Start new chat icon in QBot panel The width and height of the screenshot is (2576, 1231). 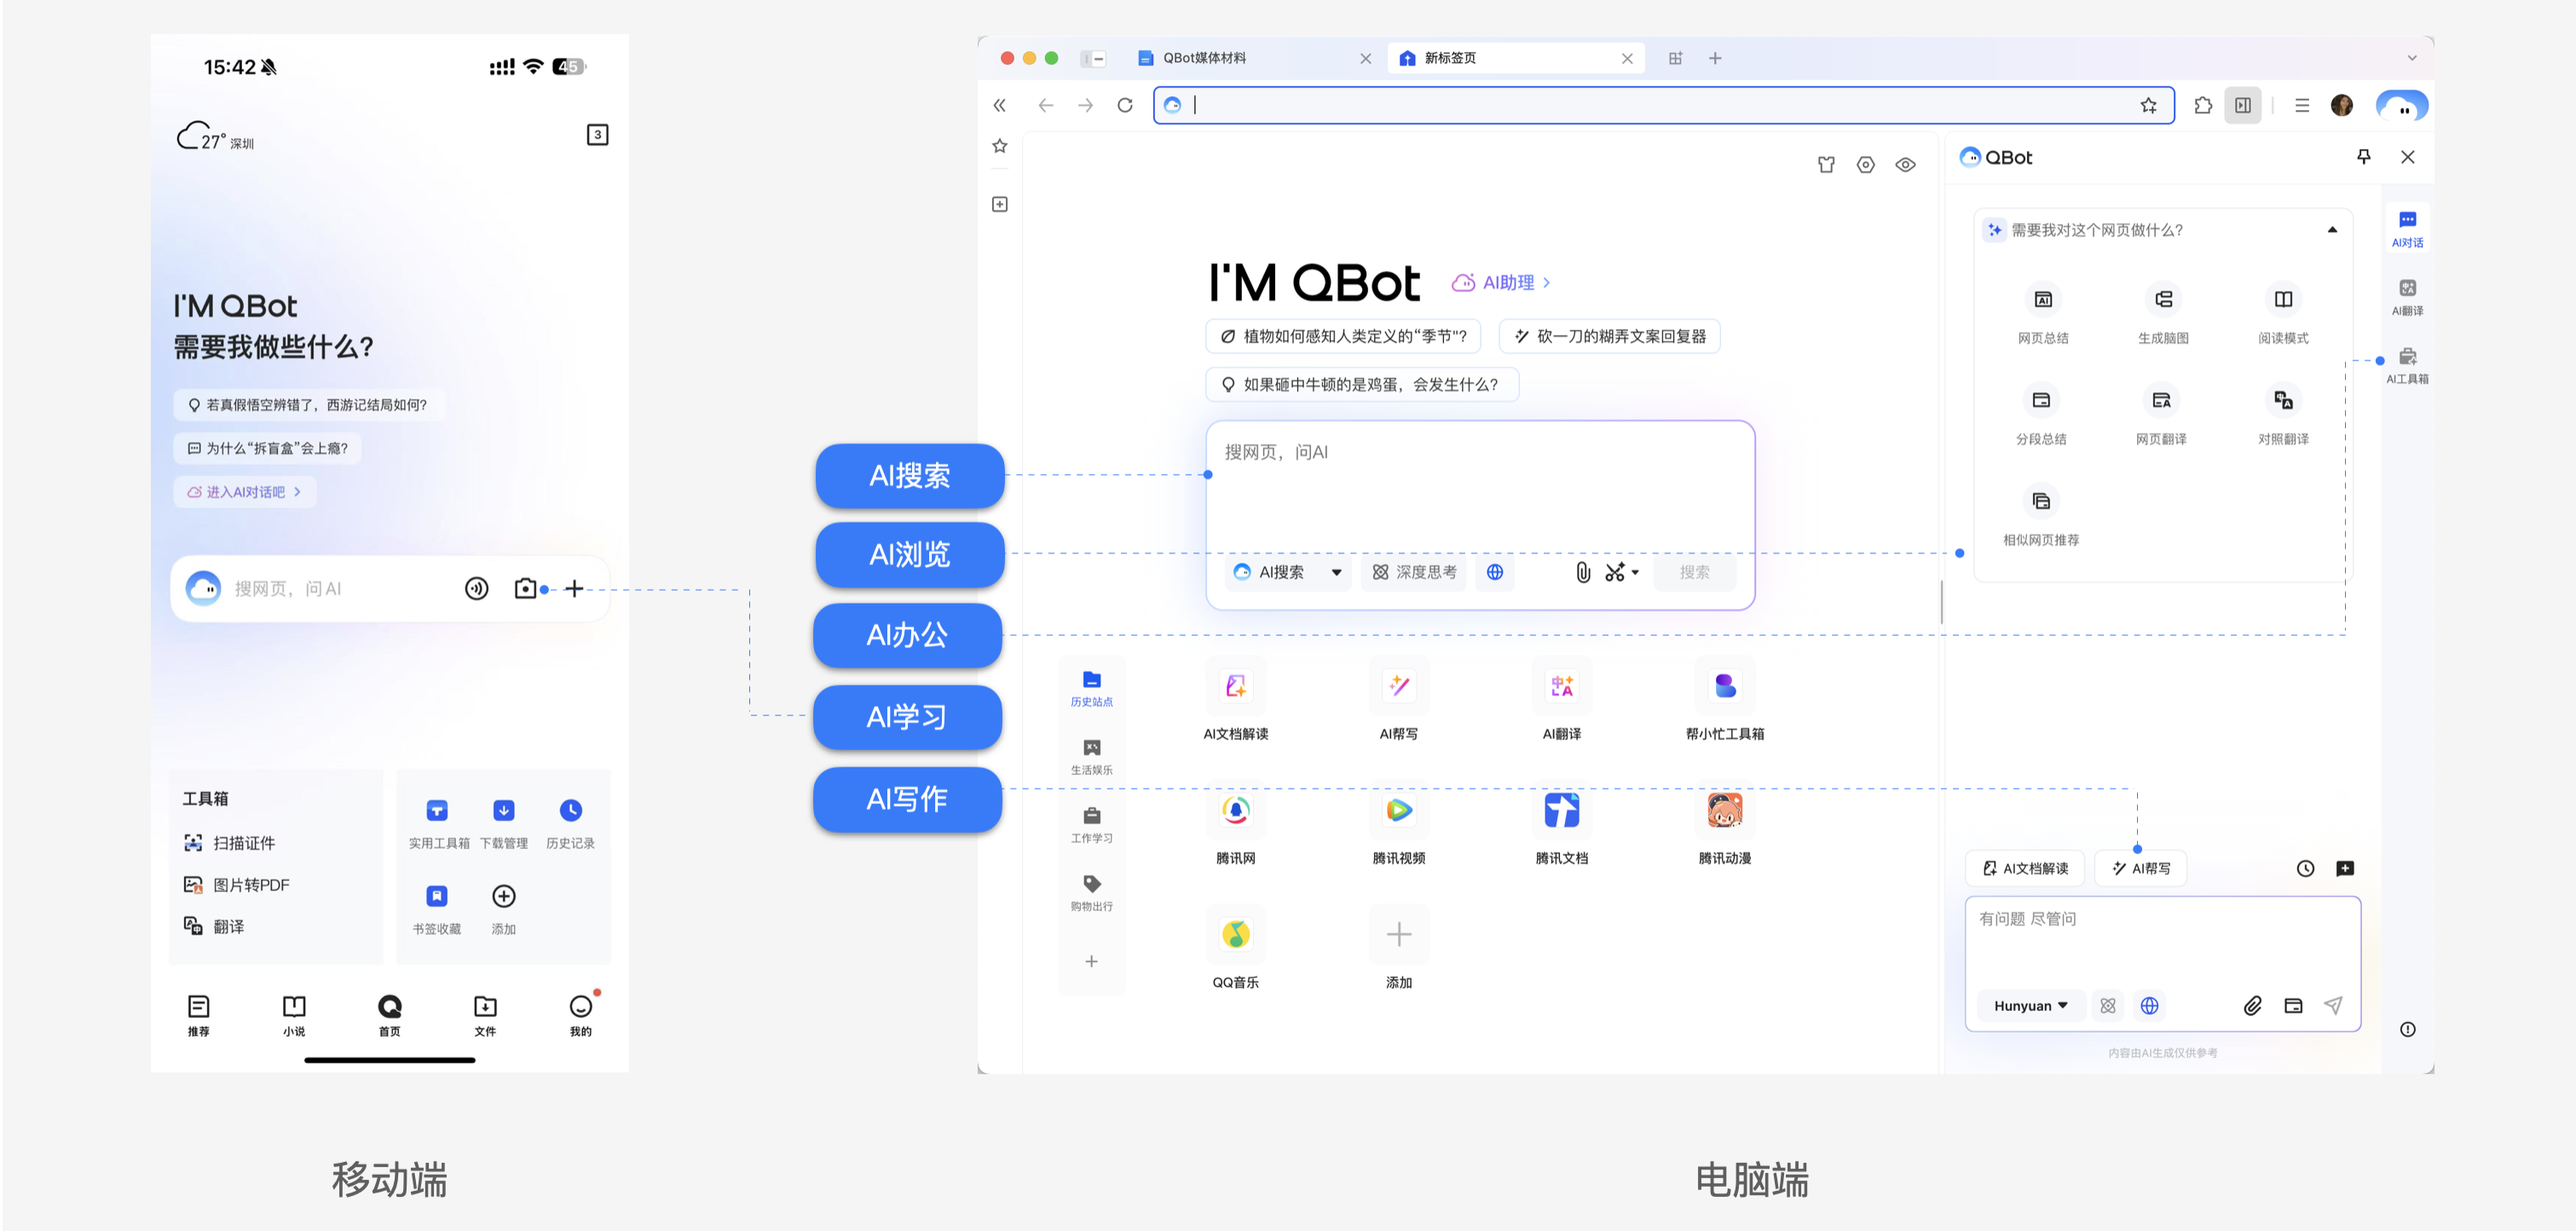pyautogui.click(x=2344, y=868)
